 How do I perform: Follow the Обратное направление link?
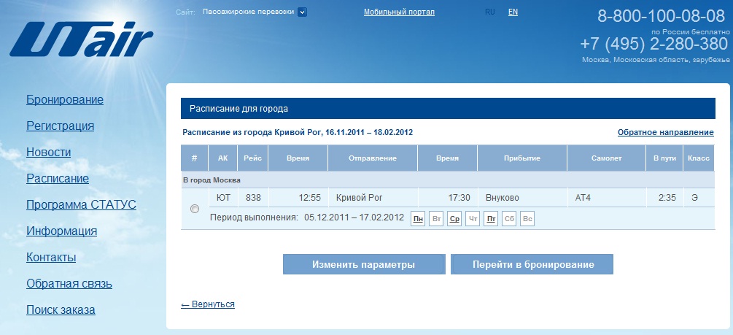point(665,132)
